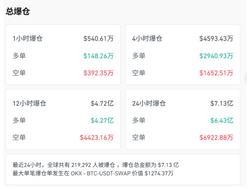The height and width of the screenshot is (189, 248).
Task: Click the 24-hour total value $7.13亿 in the card
Action: click(x=221, y=103)
